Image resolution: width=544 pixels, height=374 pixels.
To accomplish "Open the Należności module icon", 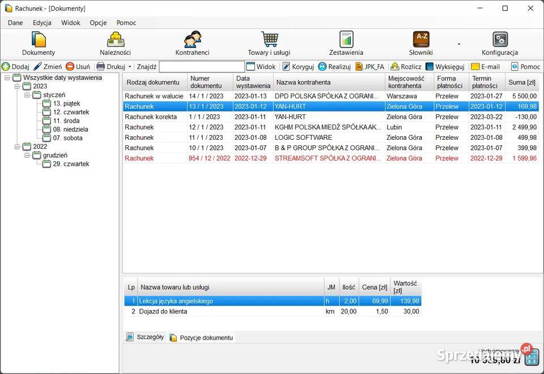I will [116, 40].
